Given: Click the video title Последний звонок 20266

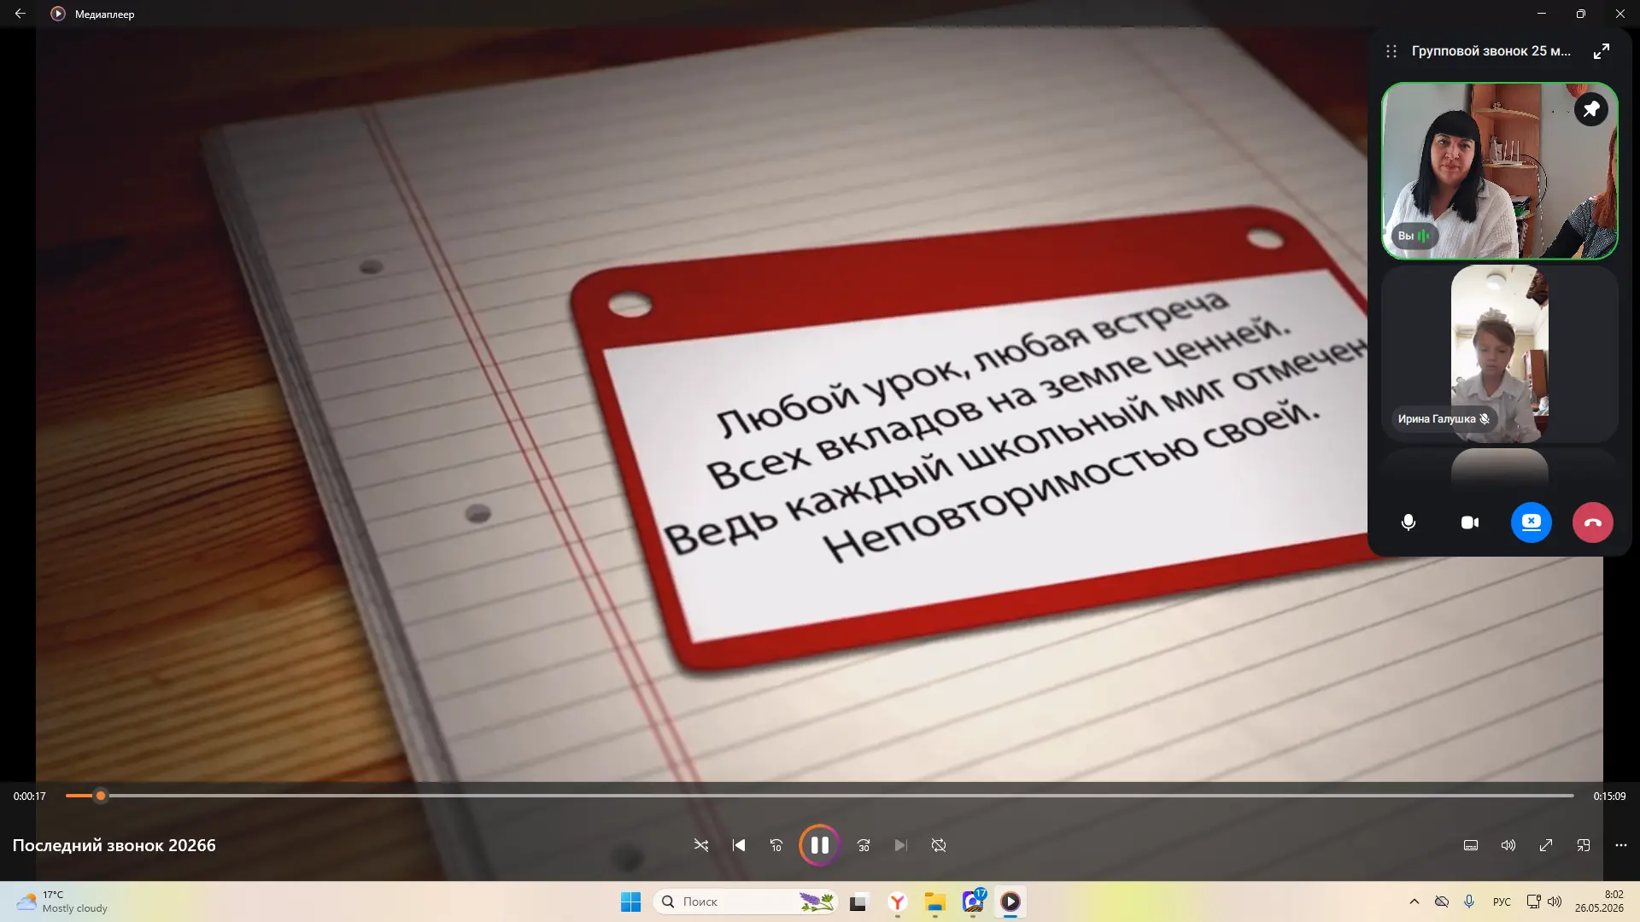Looking at the screenshot, I should click(114, 845).
